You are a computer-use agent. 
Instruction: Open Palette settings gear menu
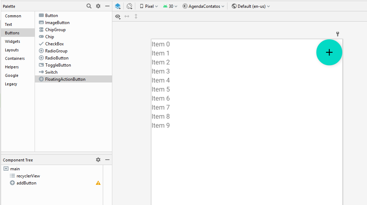(98, 6)
